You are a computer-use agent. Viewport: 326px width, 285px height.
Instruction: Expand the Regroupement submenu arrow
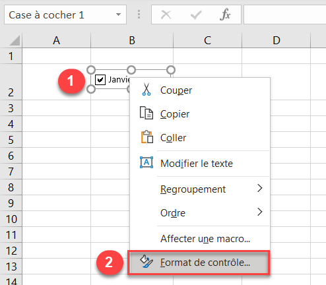coord(260,188)
